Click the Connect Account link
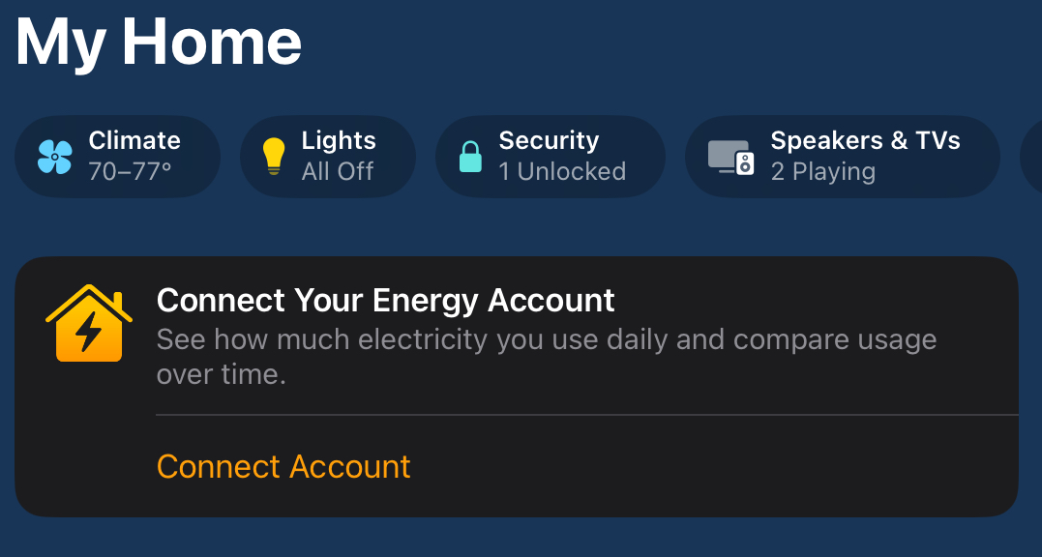The width and height of the screenshot is (1042, 557). 283,467
